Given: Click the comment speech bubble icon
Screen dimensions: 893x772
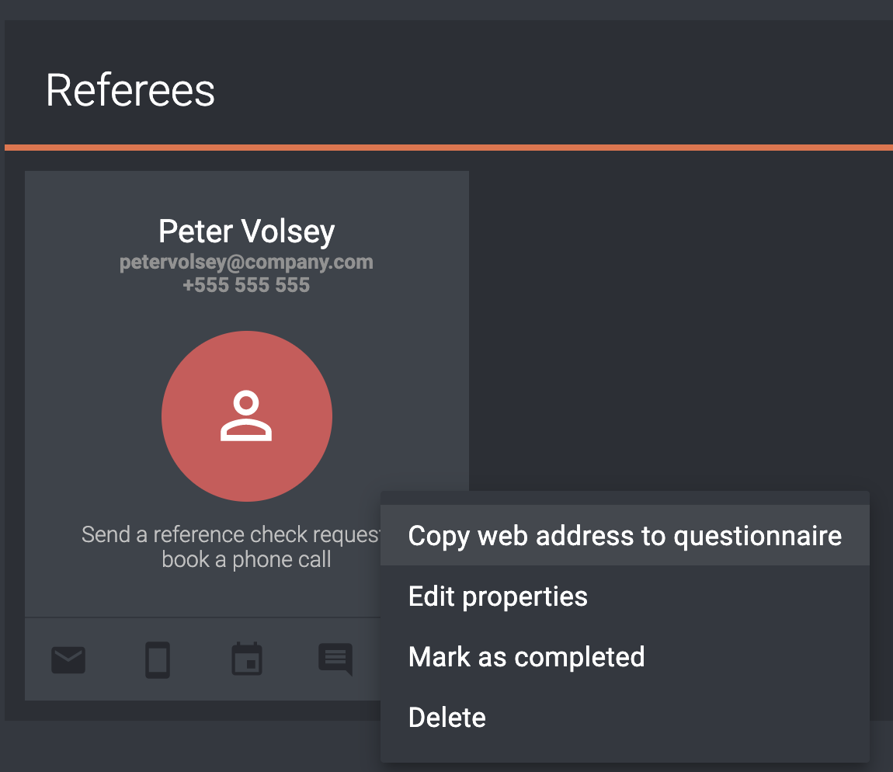Looking at the screenshot, I should (335, 659).
